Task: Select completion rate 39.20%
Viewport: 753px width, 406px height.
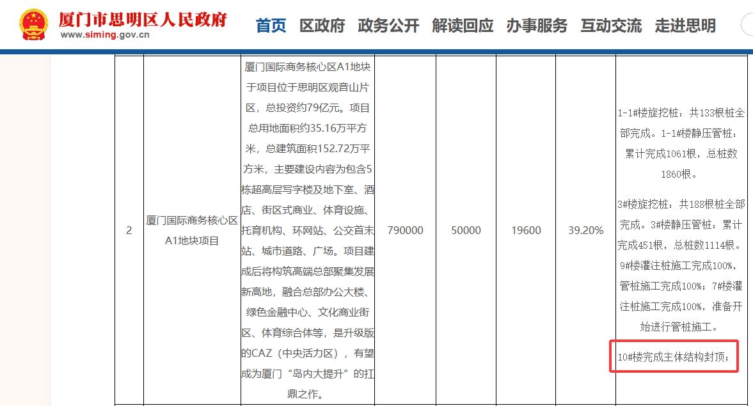Action: pyautogui.click(x=586, y=230)
